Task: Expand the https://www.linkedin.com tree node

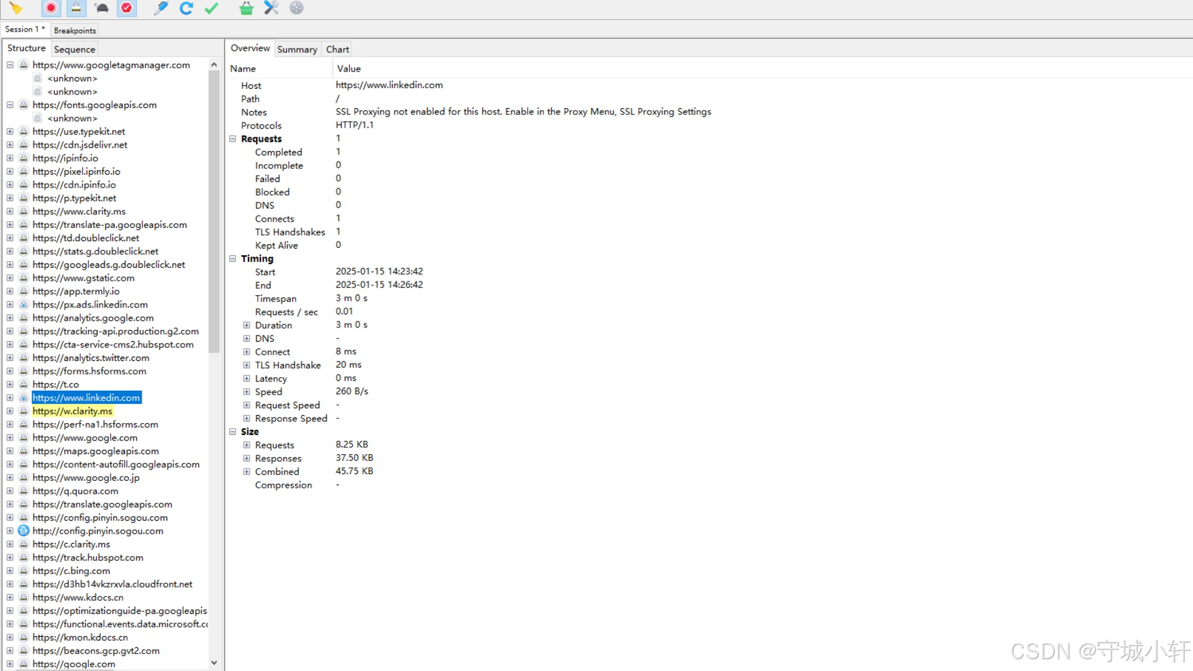Action: (10, 398)
